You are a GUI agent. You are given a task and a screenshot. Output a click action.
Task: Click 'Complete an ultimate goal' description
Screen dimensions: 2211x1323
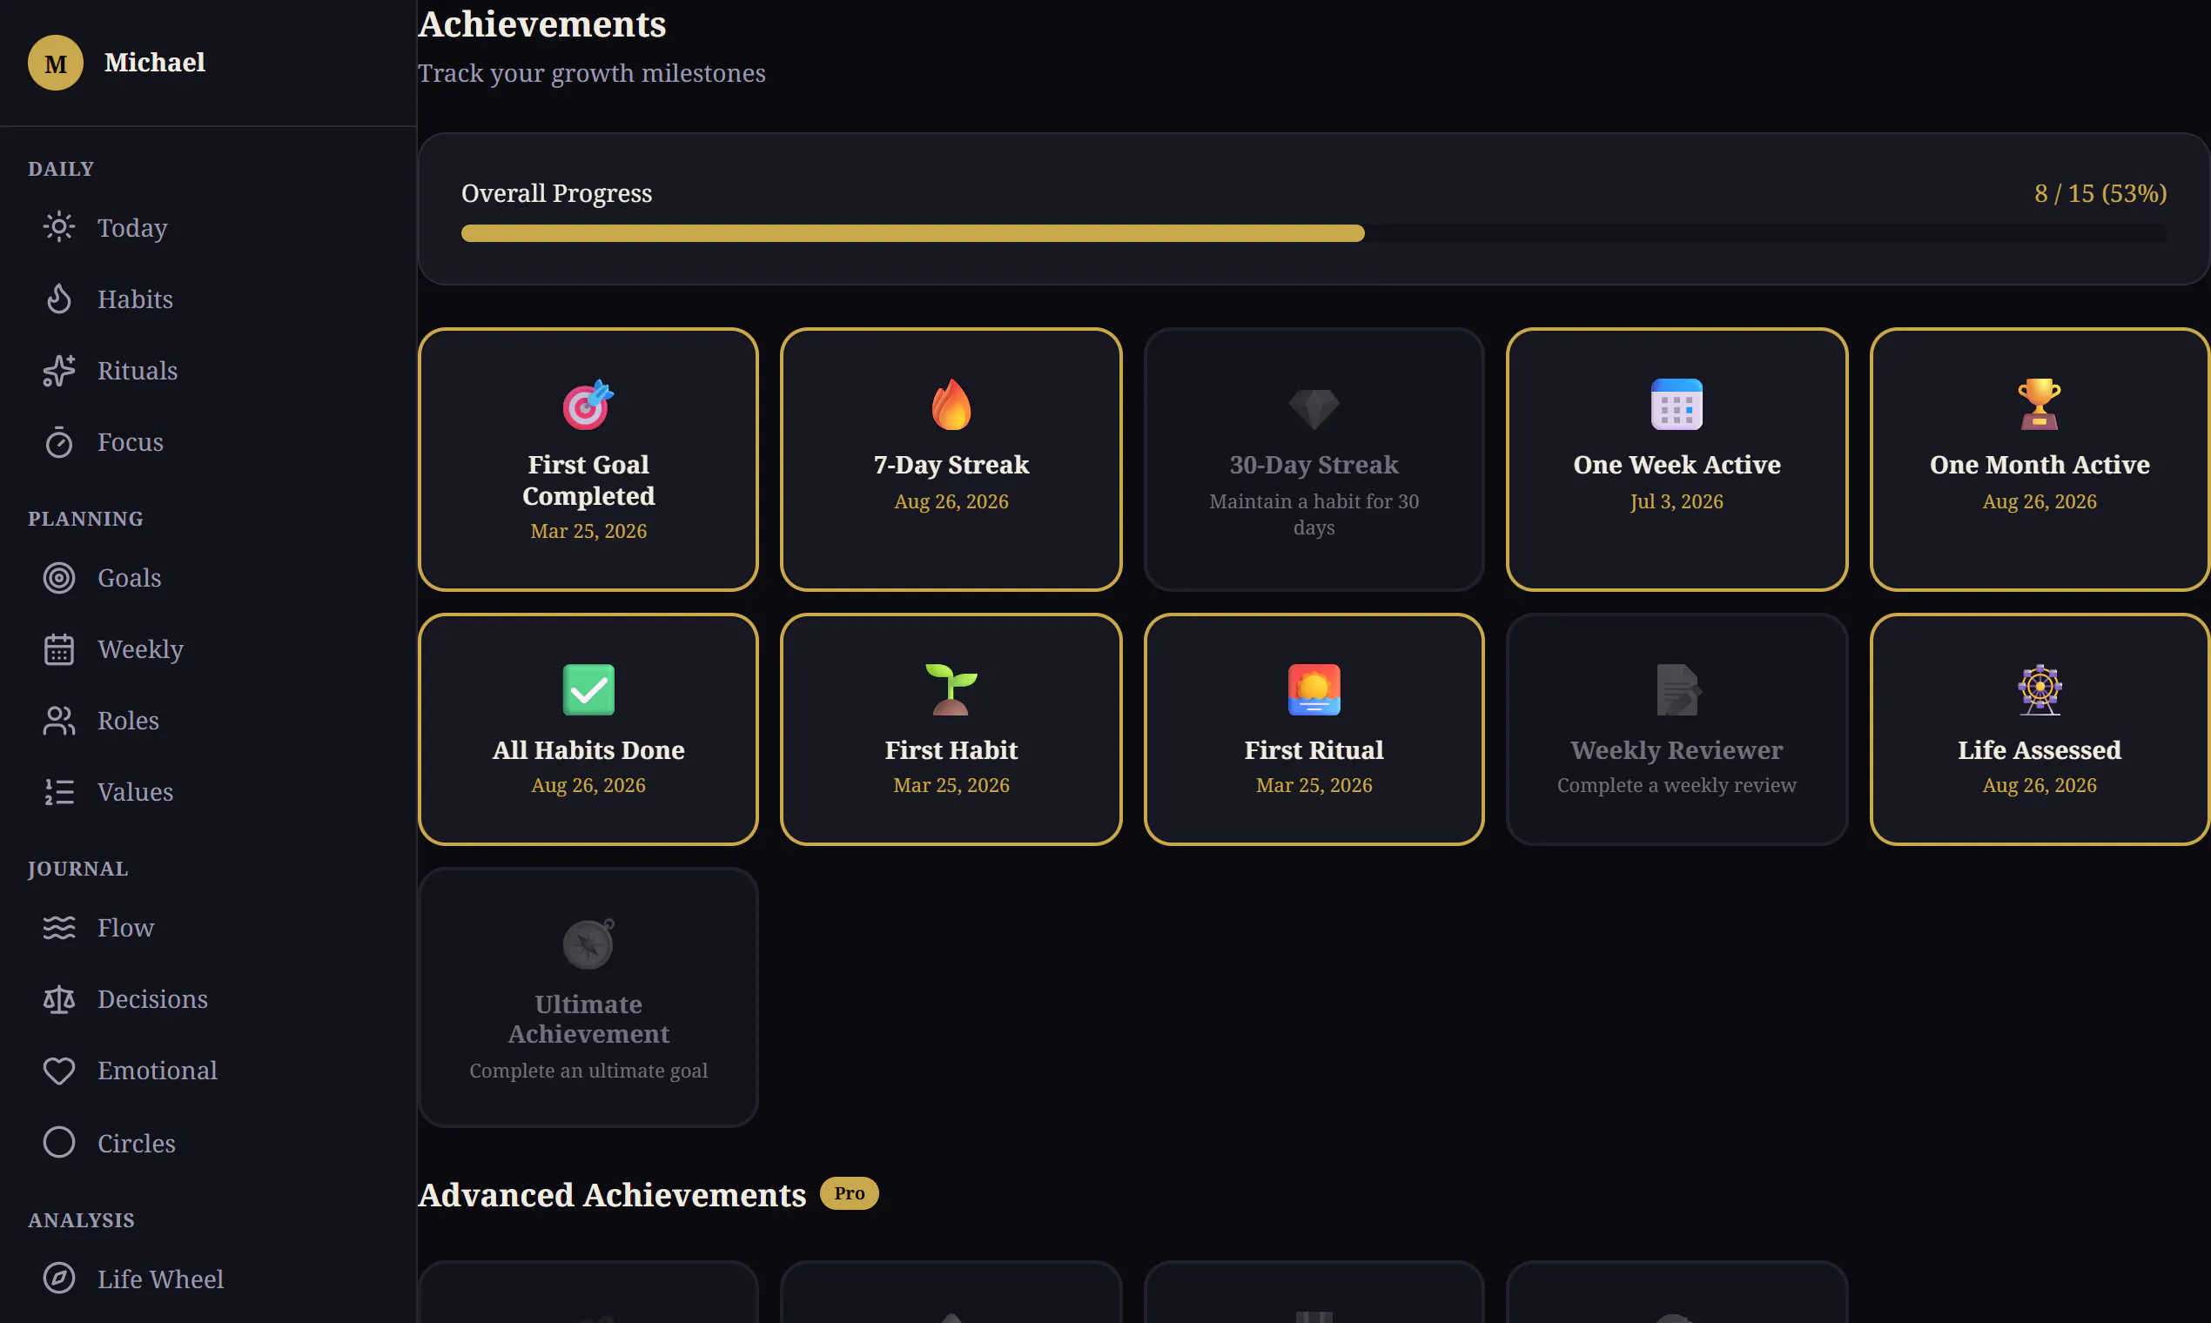pos(588,1071)
